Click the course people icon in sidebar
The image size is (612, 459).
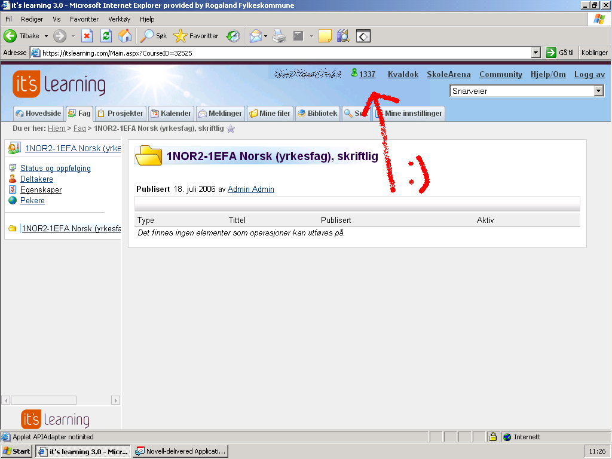14,148
